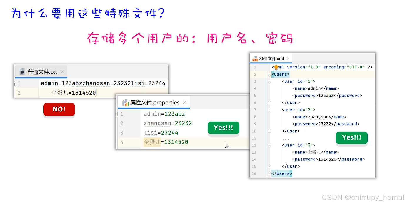Close the 普通文件.txt tab

[62, 72]
